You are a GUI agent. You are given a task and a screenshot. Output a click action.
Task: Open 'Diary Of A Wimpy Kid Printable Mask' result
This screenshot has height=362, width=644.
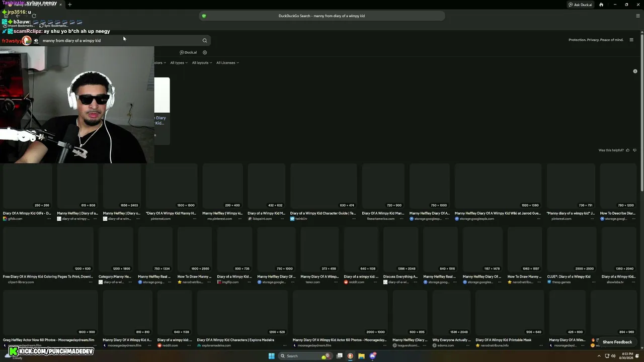pyautogui.click(x=503, y=340)
